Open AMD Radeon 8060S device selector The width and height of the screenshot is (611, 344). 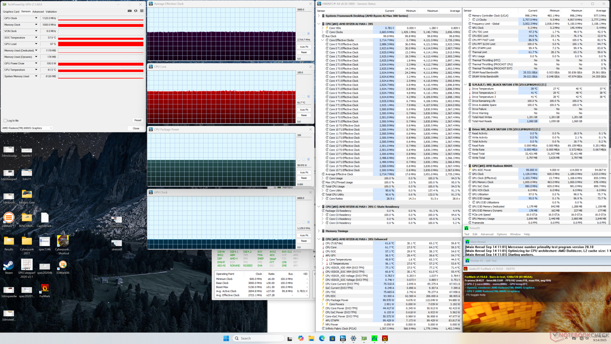(x=27, y=128)
